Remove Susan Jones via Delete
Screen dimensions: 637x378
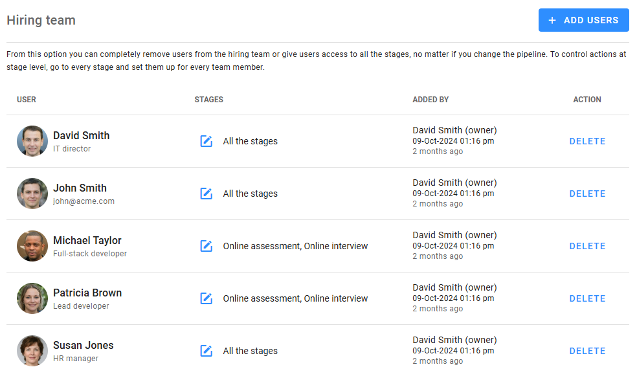pyautogui.click(x=587, y=351)
